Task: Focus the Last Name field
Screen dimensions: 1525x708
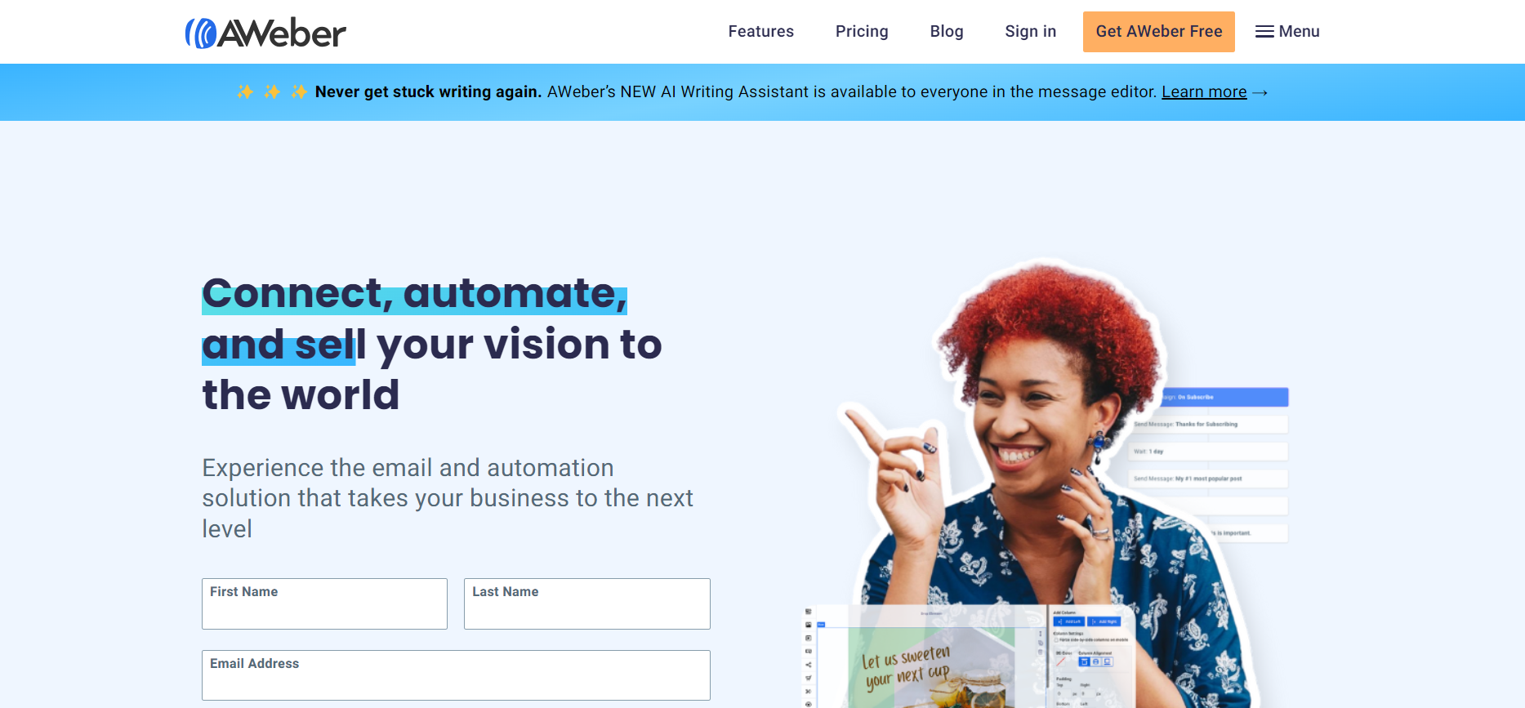Action: [x=586, y=603]
